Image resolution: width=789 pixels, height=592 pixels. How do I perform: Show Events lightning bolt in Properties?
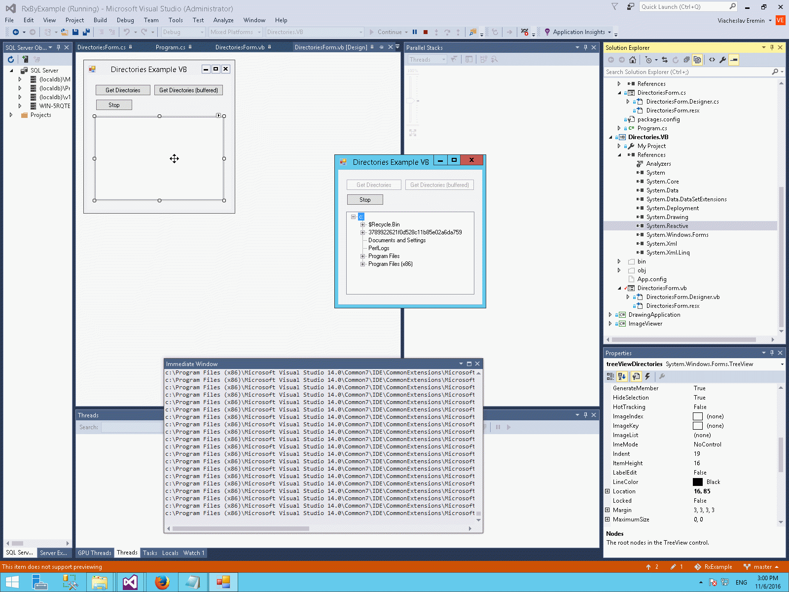click(647, 376)
